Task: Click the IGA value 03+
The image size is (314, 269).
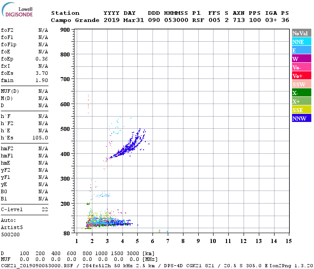Action: click(x=271, y=20)
